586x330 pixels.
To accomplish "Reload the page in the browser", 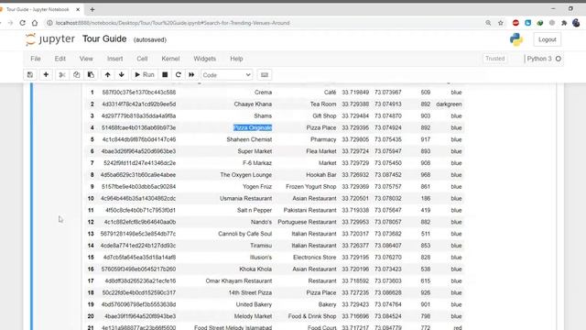I will point(22,23).
